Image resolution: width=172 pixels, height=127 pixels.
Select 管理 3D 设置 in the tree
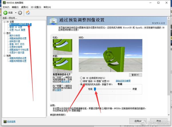(16, 27)
